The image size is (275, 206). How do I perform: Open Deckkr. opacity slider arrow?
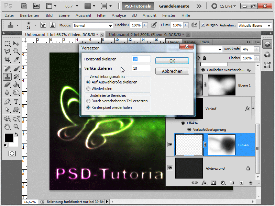(x=145, y=25)
